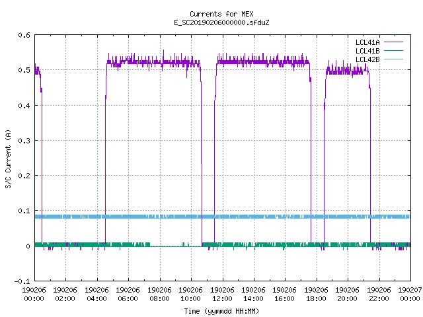Click the x-axis tick '190206 14:00'
Viewport: 423px width, 317px height.
(x=253, y=295)
